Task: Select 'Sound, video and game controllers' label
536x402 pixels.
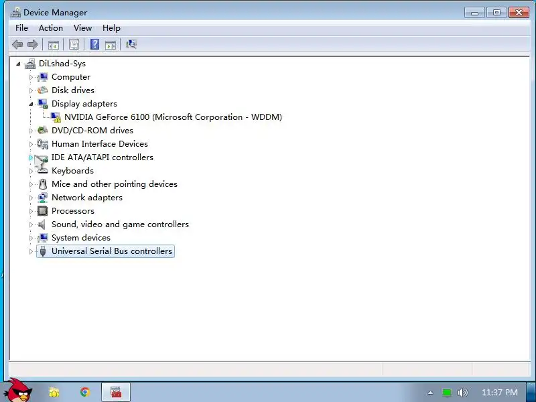Action: coord(120,224)
